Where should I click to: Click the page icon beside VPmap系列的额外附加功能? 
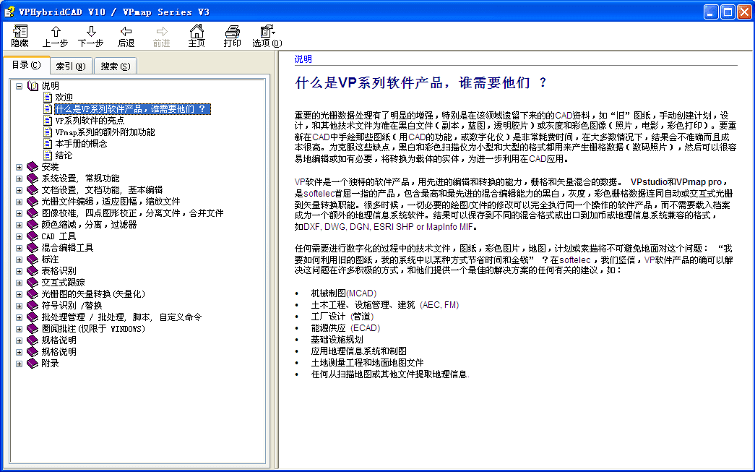click(47, 132)
